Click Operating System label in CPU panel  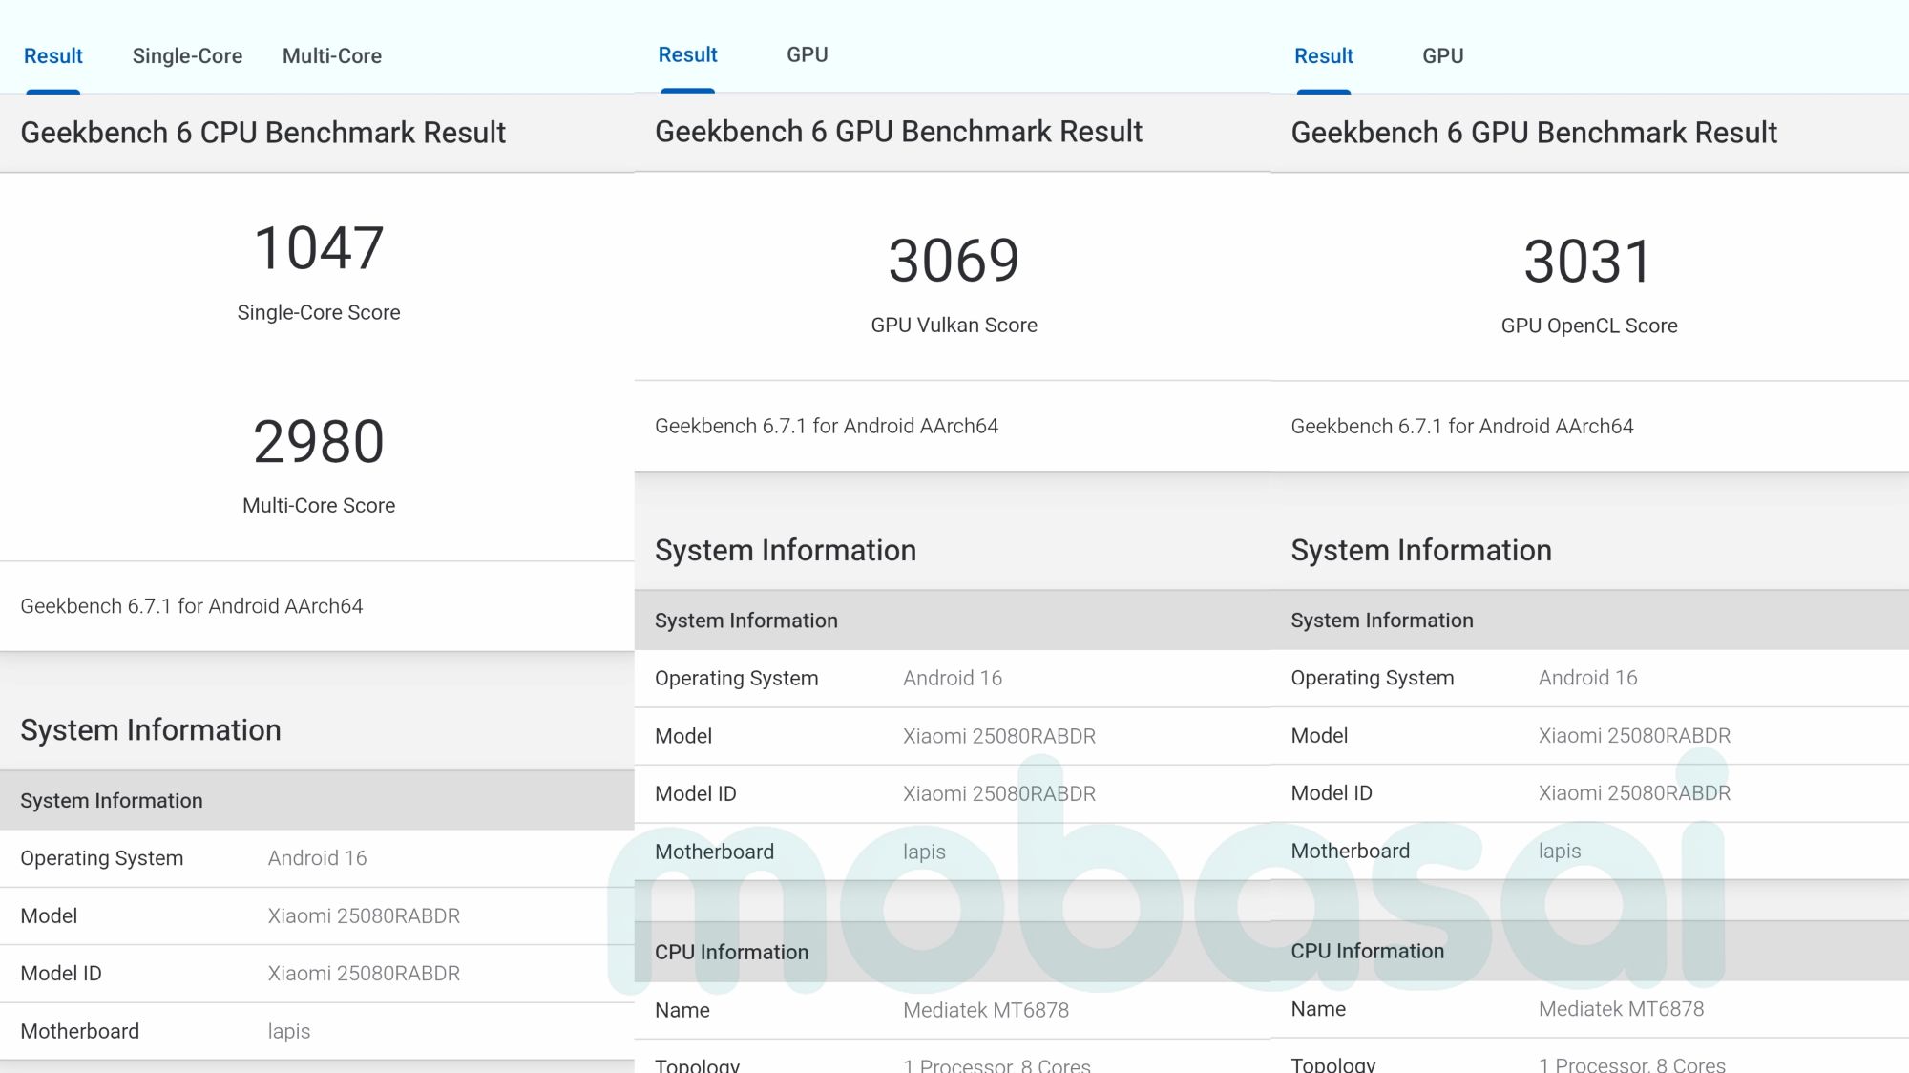point(102,858)
